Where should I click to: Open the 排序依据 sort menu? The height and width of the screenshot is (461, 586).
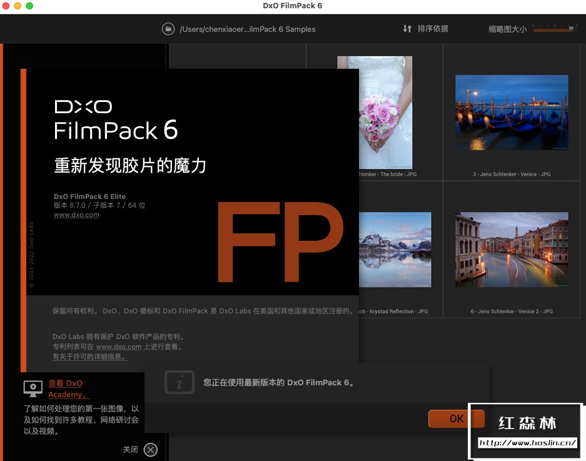coord(432,28)
